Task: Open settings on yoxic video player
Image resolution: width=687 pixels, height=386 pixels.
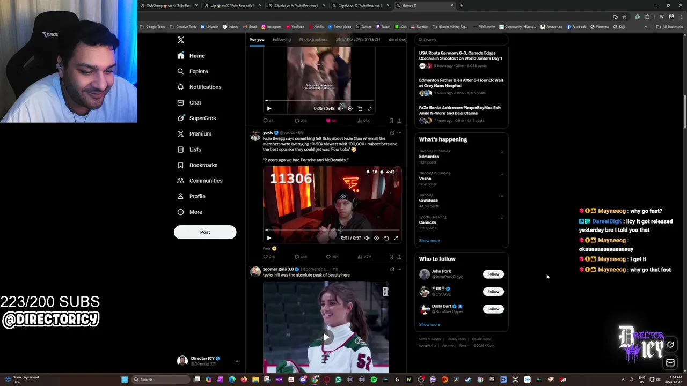Action: pyautogui.click(x=376, y=238)
